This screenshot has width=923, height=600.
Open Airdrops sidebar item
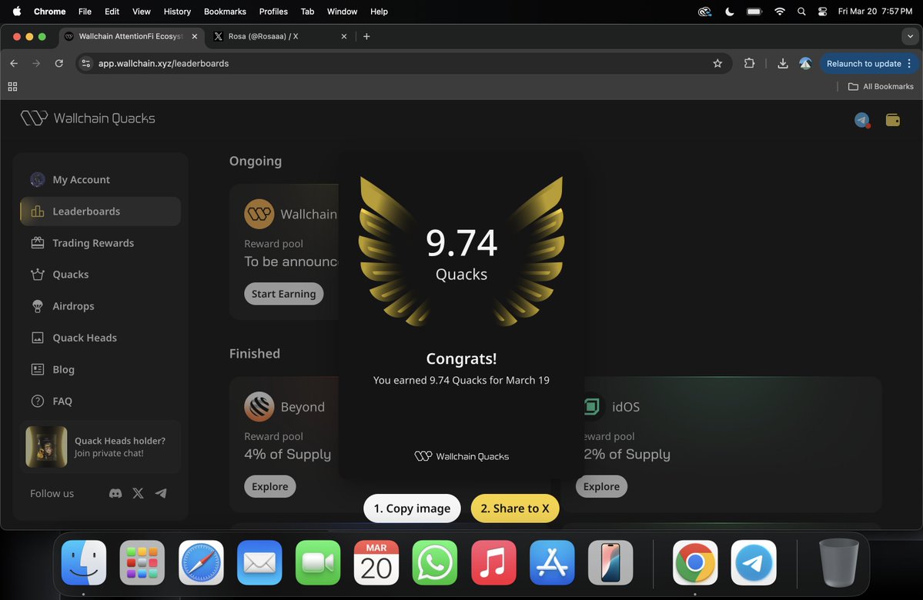click(100, 306)
